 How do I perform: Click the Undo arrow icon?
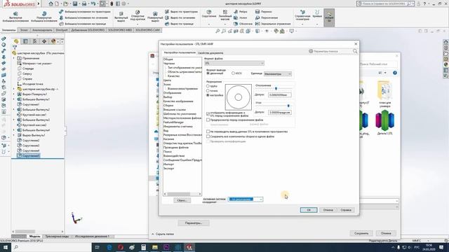(x=93, y=3)
